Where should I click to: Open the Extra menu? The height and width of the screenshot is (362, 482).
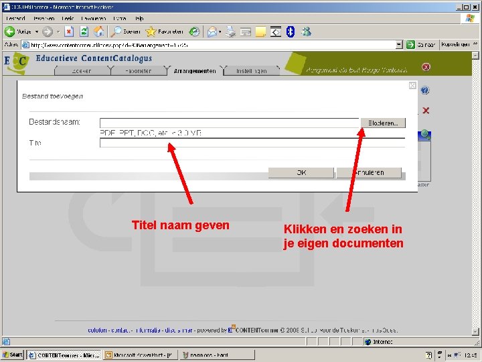click(x=119, y=19)
